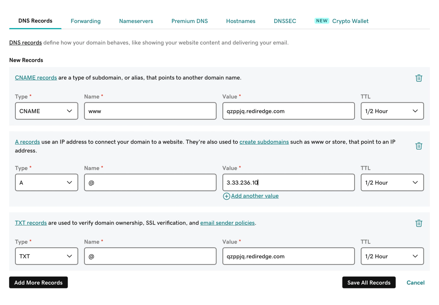The width and height of the screenshot is (439, 305).
Task: Click Save All Records button
Action: click(369, 282)
